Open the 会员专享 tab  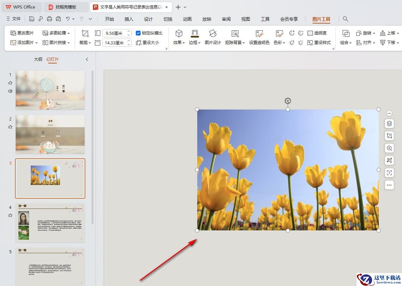[289, 19]
